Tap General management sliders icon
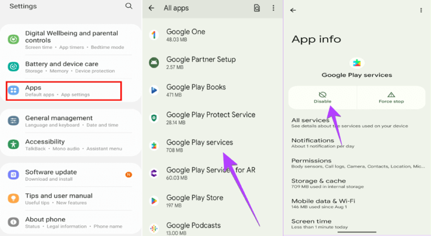The height and width of the screenshot is (236, 431). tap(13, 121)
